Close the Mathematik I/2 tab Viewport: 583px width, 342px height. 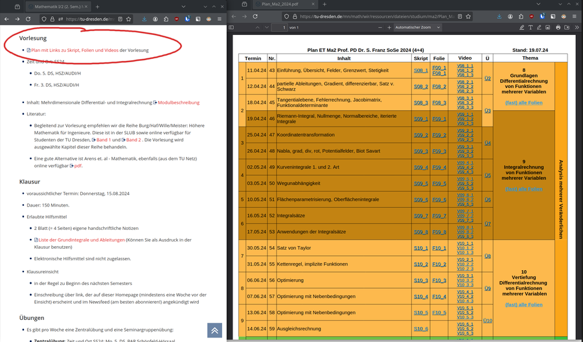click(x=85, y=6)
